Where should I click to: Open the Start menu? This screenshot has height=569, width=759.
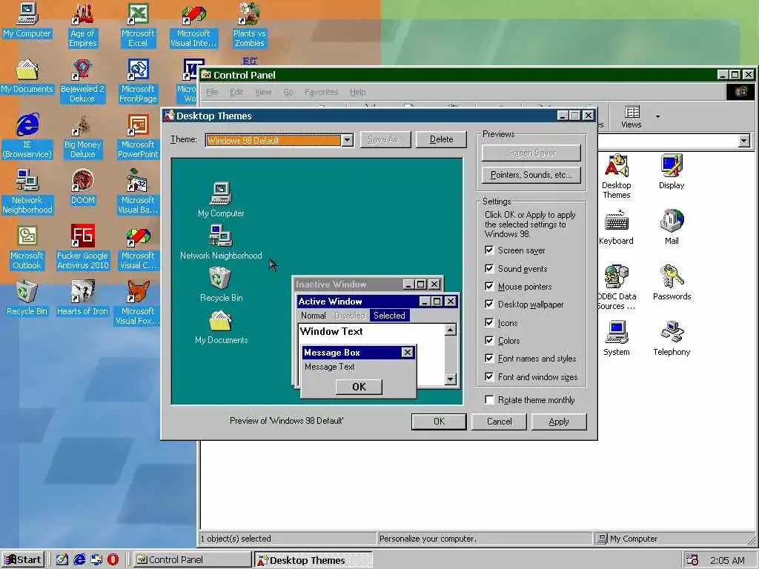point(23,560)
